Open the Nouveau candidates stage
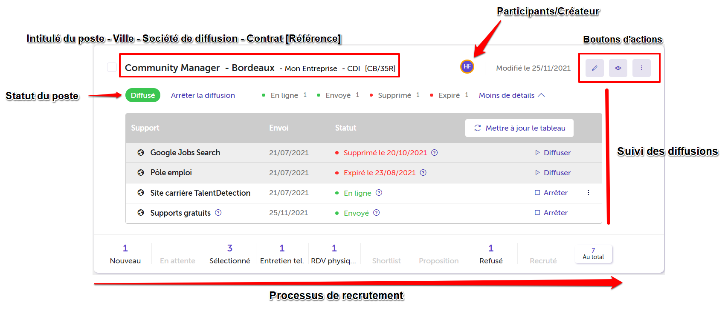 125,254
